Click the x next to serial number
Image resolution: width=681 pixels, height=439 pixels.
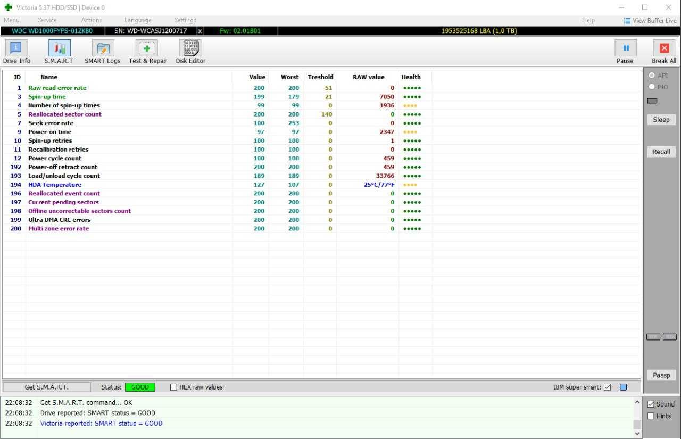tap(200, 31)
